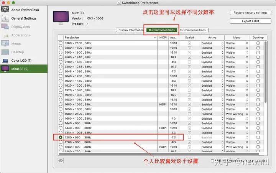This screenshot has height=173, width=276.
Task: Open Active dropdown for 3360 × 2100 row
Action: [x=212, y=43]
